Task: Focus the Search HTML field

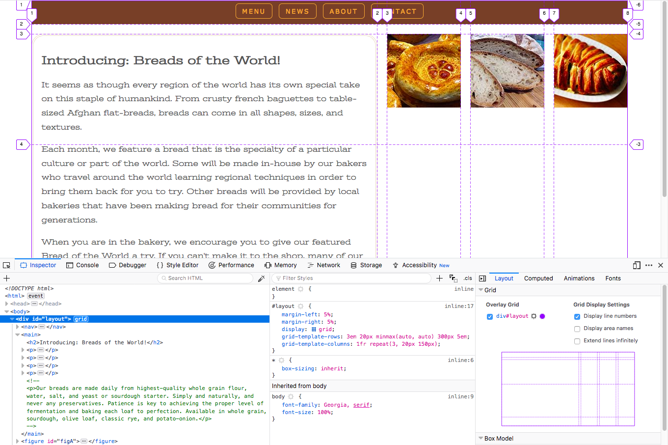Action: [x=205, y=278]
